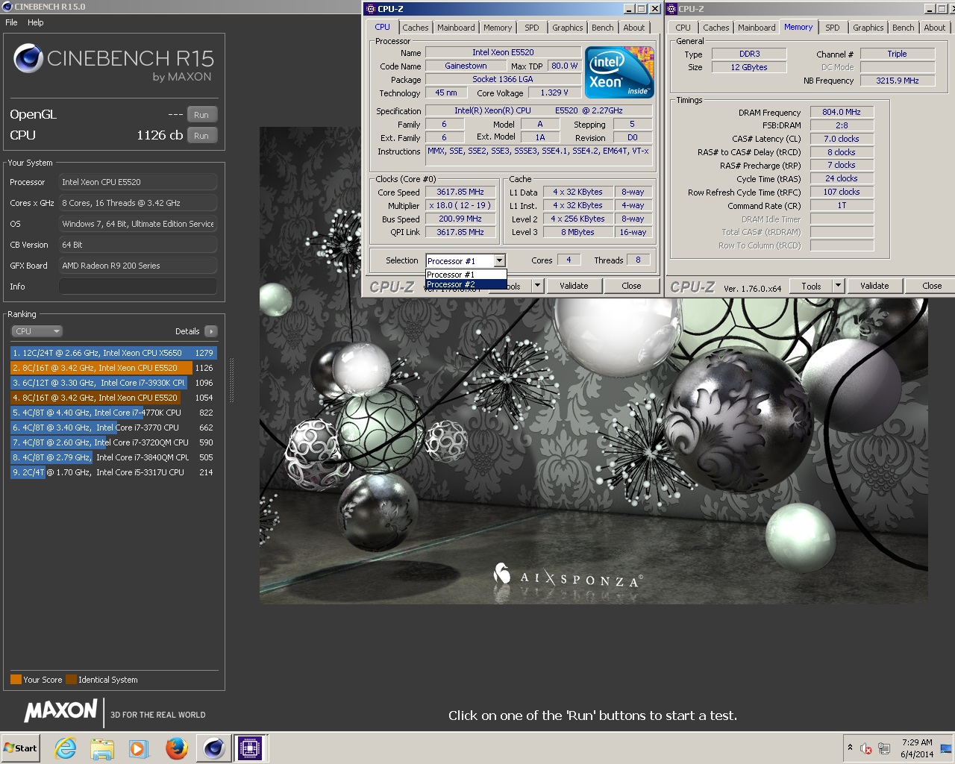Select ranking entry 2 Xeon E5520 score 1126

coord(113,368)
